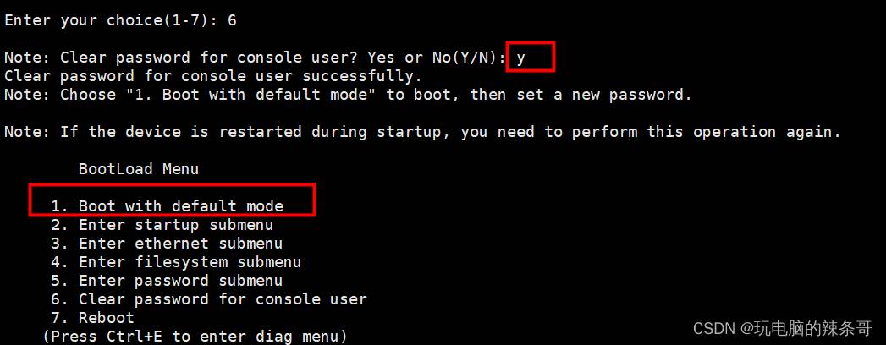
Task: Click the 7. Reboot menu entry
Action: click(x=93, y=317)
